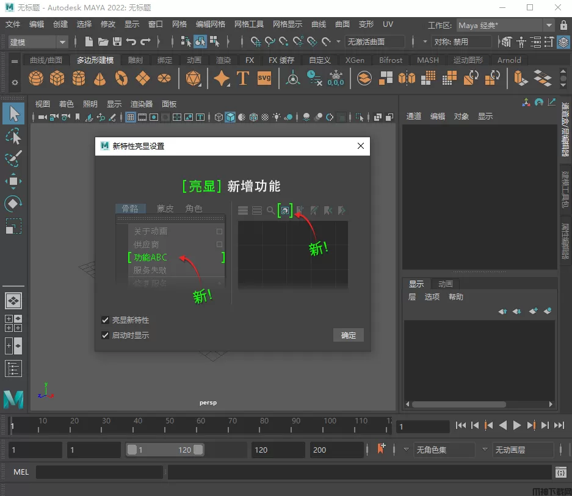Click the text (T) tool shelf icon
Screen dimensions: 572x496
pos(242,79)
